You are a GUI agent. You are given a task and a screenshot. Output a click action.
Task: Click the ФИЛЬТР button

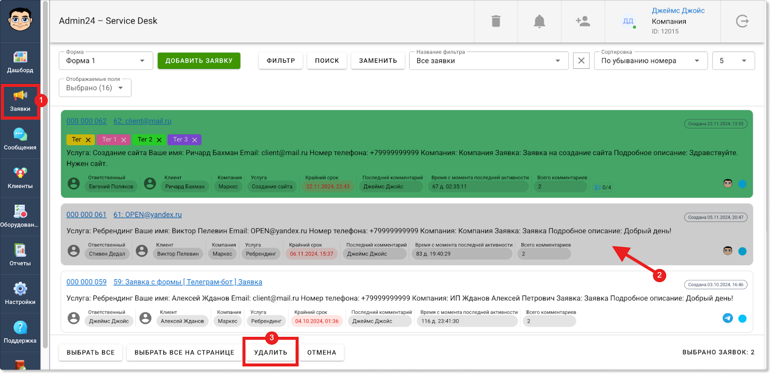click(281, 61)
